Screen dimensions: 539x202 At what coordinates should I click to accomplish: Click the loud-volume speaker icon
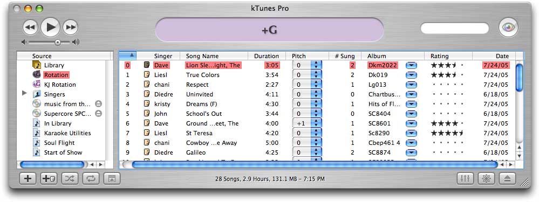tap(76, 42)
